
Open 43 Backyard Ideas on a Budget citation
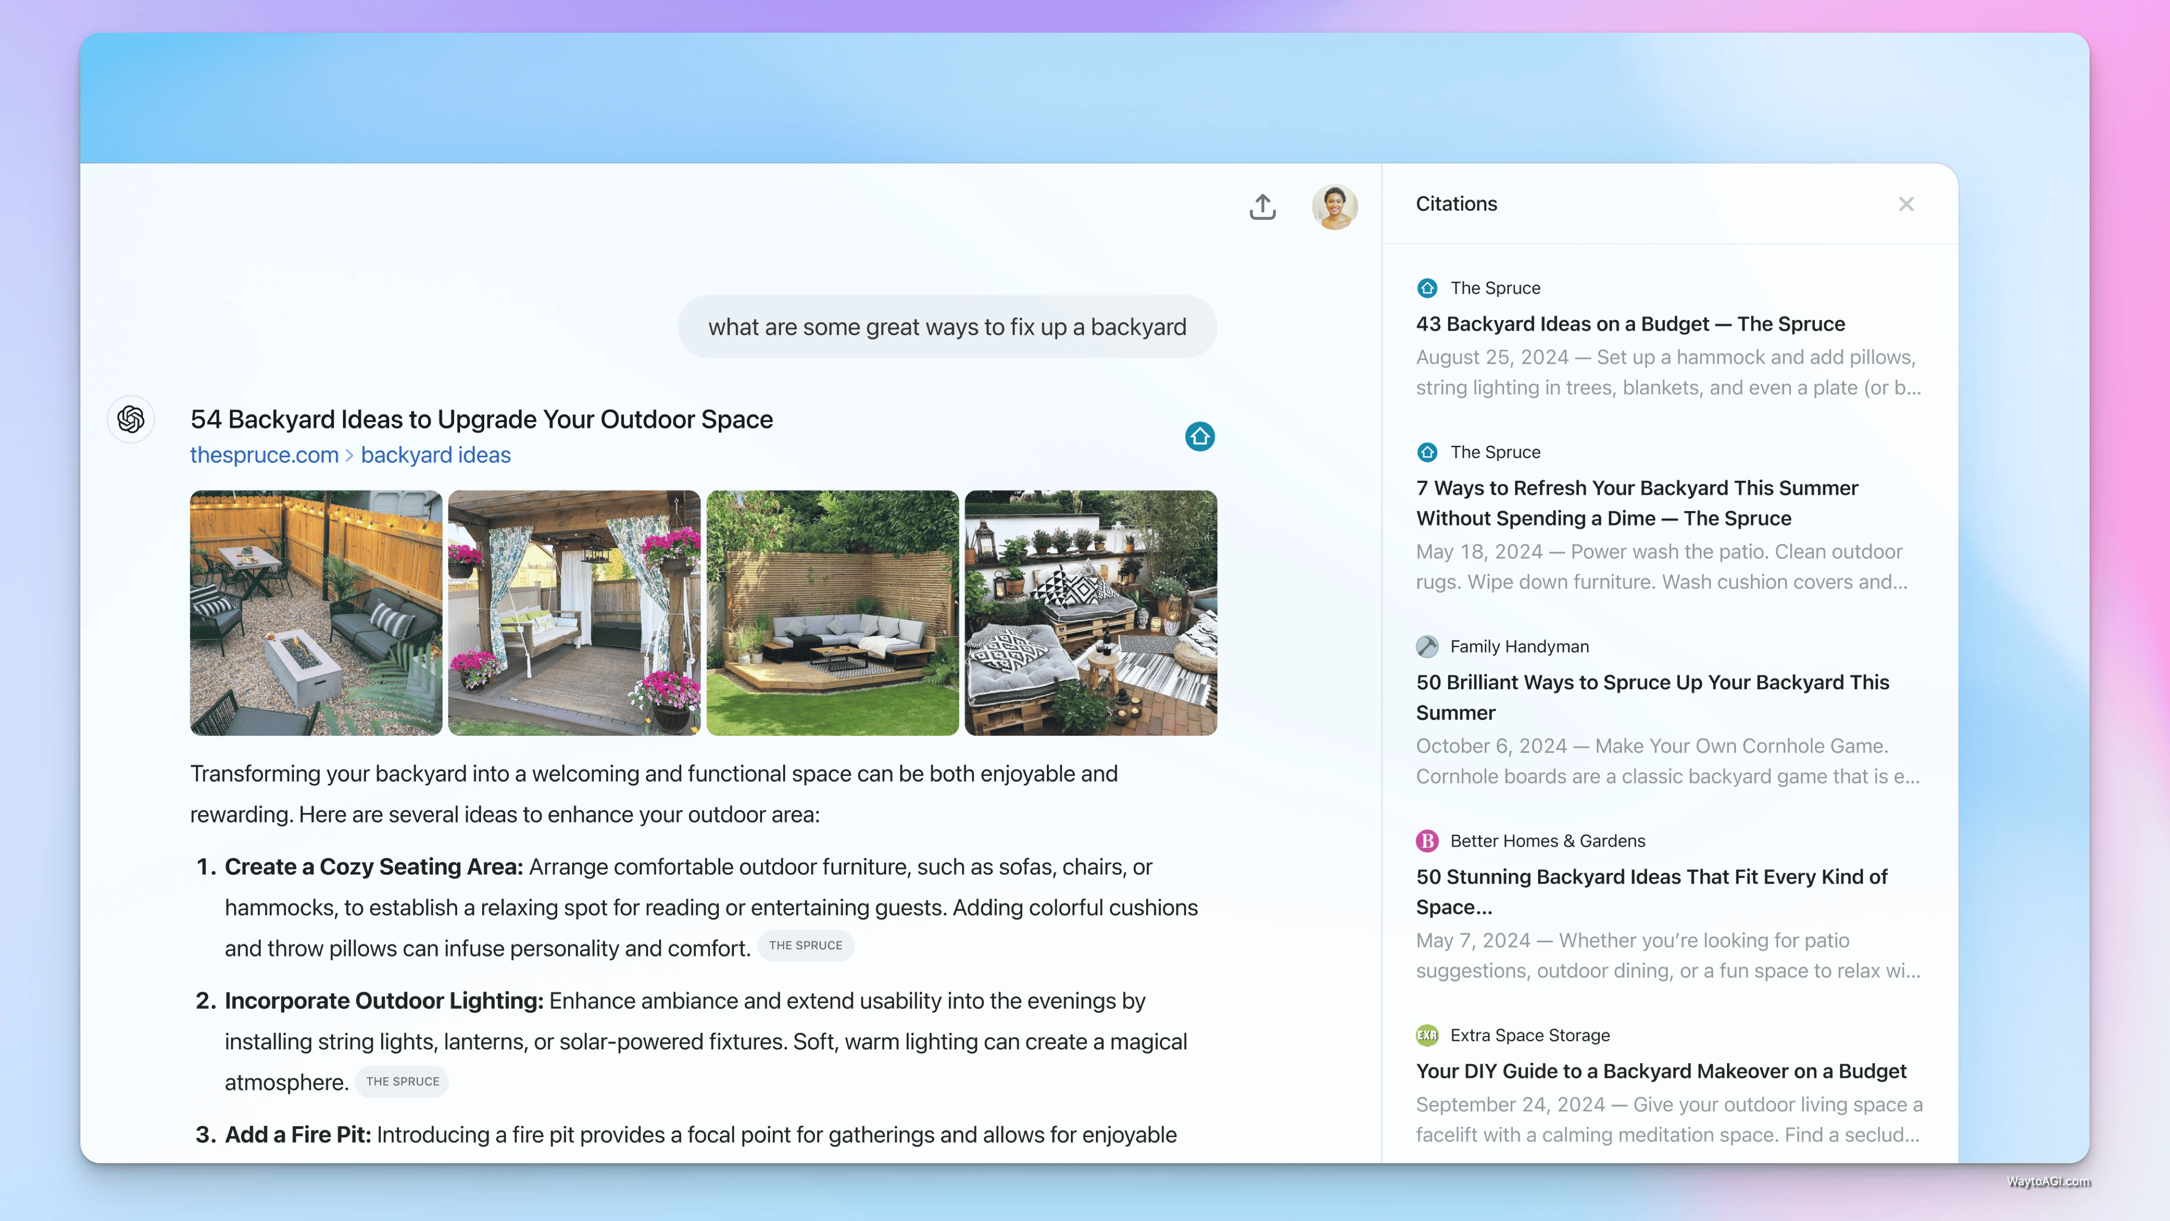(x=1630, y=324)
